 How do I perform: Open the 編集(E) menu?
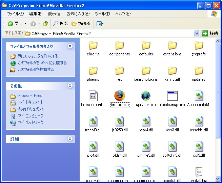coord(36,14)
